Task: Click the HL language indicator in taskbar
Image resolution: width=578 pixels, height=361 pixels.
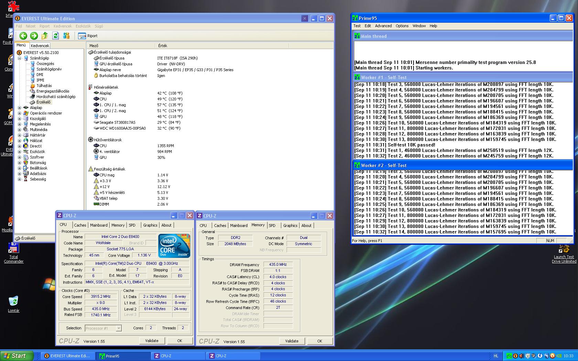Action: click(x=496, y=356)
